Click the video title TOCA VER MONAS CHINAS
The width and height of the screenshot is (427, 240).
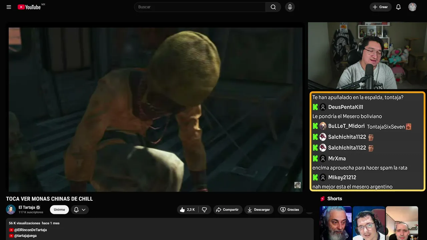click(x=49, y=199)
